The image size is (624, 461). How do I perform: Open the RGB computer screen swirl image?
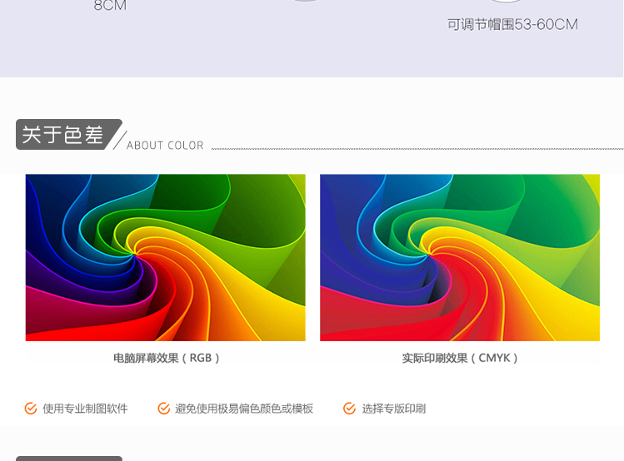point(165,257)
